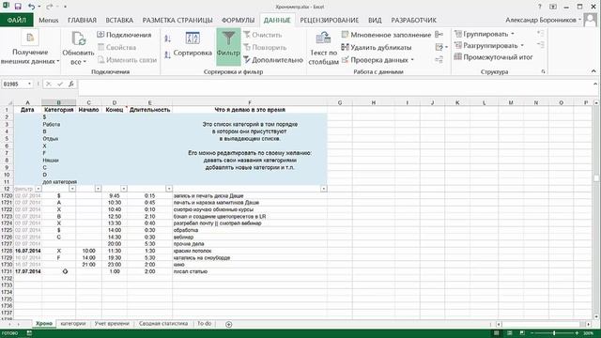Open the Excel help question mark
Image resolution: width=601 pixels, height=338 pixels.
click(540, 7)
